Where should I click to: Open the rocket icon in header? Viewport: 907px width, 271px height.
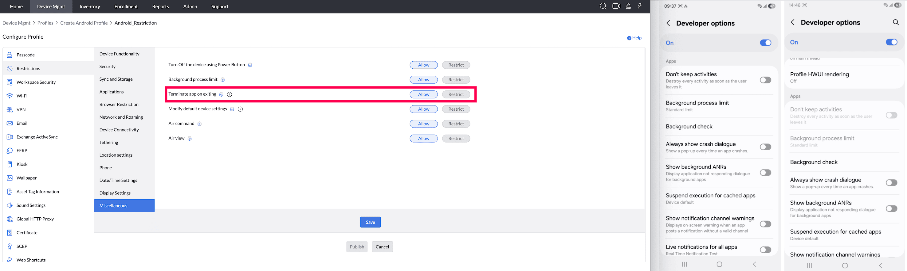click(x=628, y=6)
